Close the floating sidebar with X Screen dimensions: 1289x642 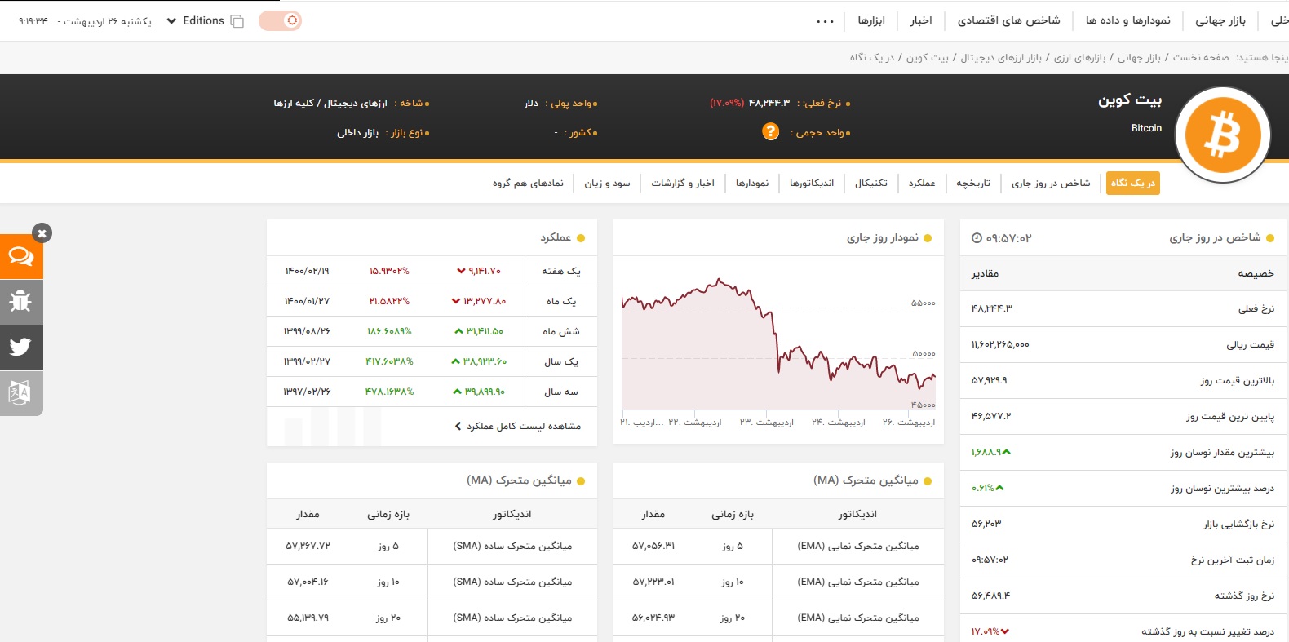point(42,233)
